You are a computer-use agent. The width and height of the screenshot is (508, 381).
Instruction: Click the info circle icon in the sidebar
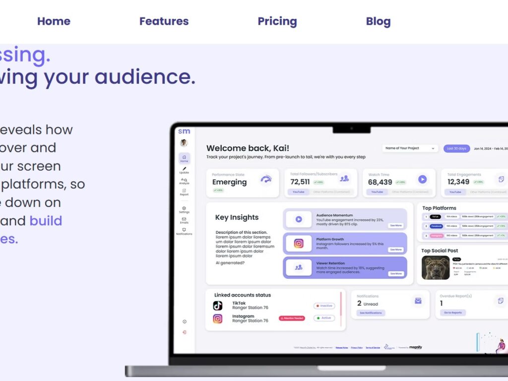(x=185, y=321)
